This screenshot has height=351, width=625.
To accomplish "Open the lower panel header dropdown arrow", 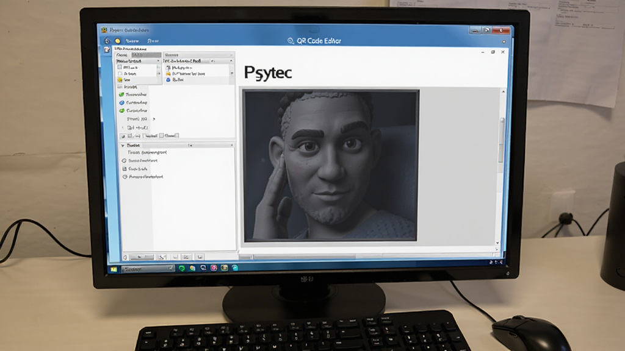I will coord(190,145).
